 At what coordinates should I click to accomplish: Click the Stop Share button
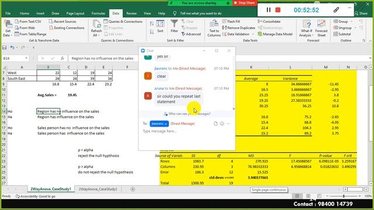coord(244,3)
